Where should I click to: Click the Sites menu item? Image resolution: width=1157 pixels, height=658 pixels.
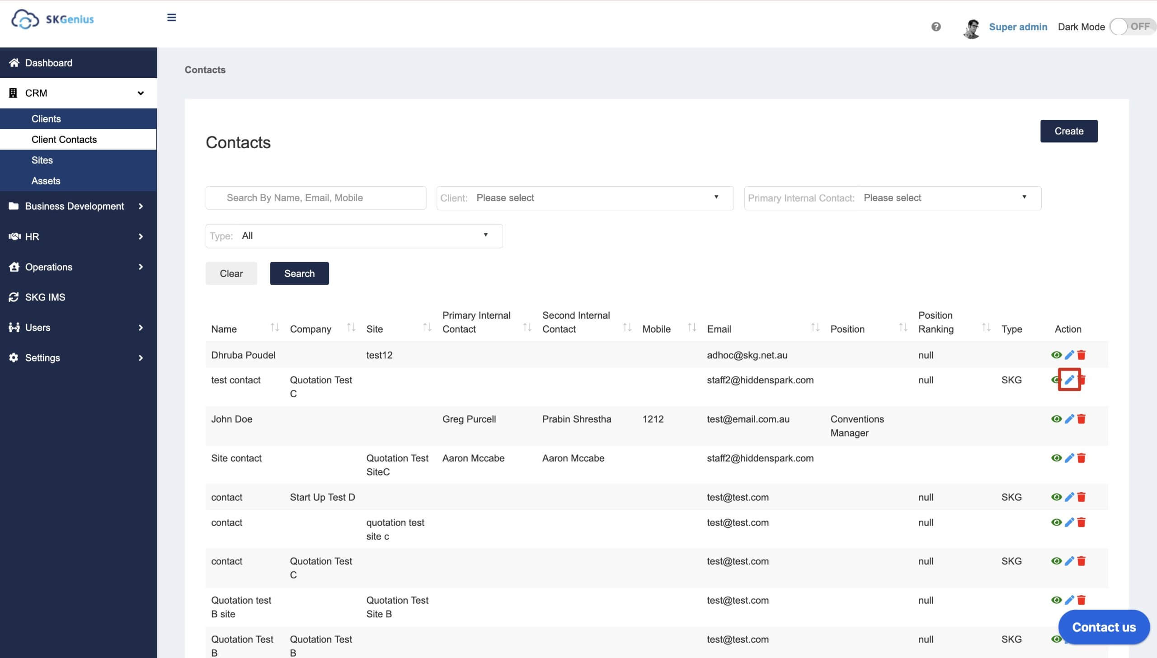pyautogui.click(x=41, y=160)
